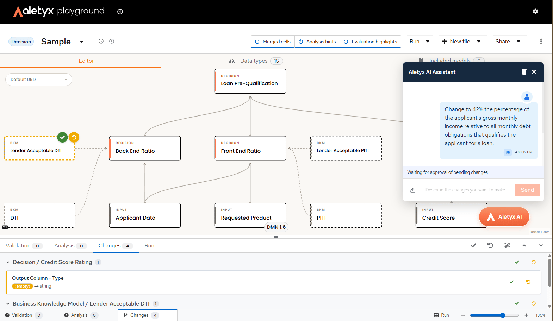The width and height of the screenshot is (553, 321).
Task: Accept the Credit Score Rating group changes
Action: pyautogui.click(x=517, y=262)
